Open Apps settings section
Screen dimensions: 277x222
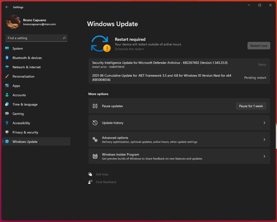coord(16,86)
